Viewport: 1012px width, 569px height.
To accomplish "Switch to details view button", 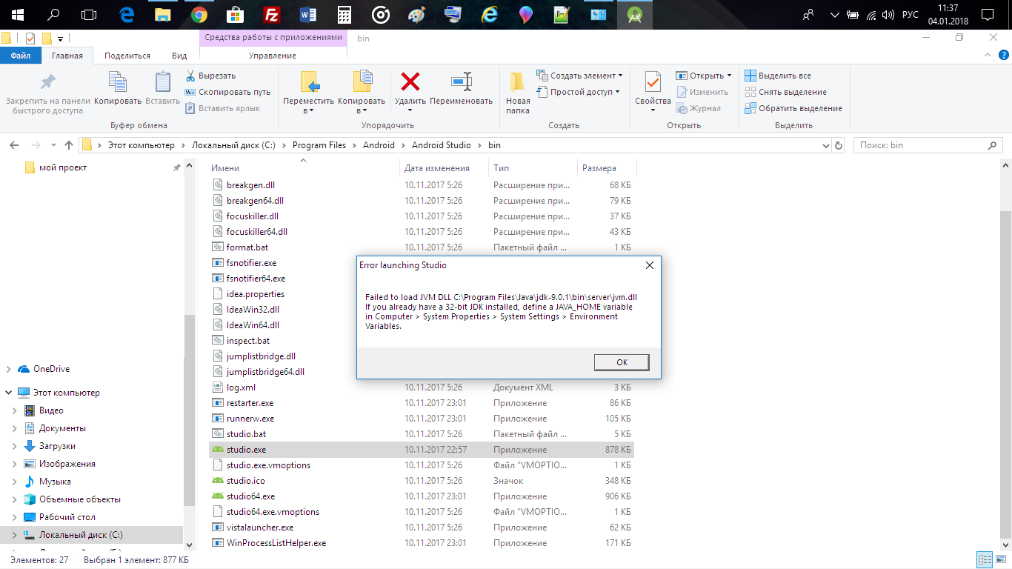I will pyautogui.click(x=985, y=560).
